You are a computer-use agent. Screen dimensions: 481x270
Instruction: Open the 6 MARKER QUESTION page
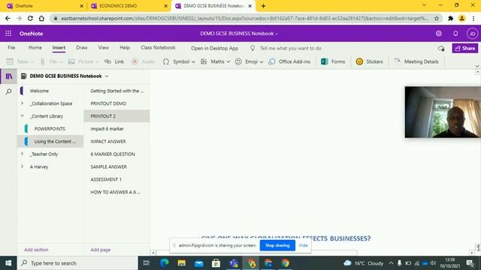coord(113,154)
